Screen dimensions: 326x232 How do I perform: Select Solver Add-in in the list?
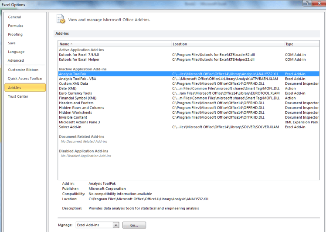pyautogui.click(x=70, y=127)
